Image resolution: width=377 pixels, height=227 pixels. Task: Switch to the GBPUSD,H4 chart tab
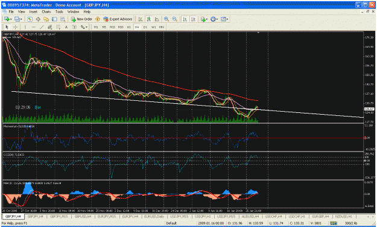point(83,216)
